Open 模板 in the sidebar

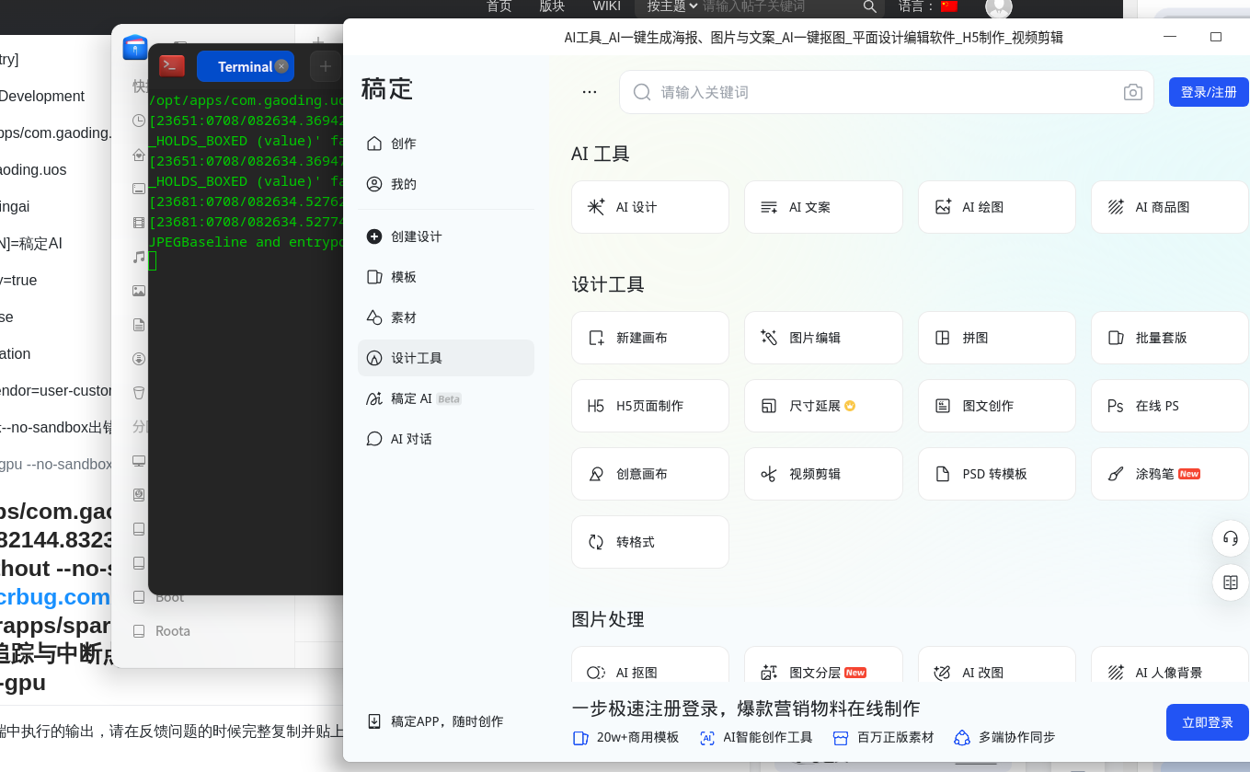point(446,277)
